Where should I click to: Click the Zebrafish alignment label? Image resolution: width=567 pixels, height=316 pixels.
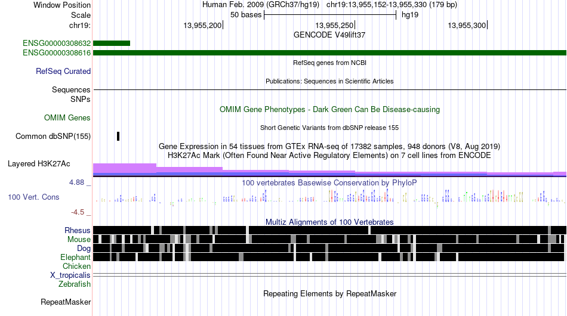75,284
